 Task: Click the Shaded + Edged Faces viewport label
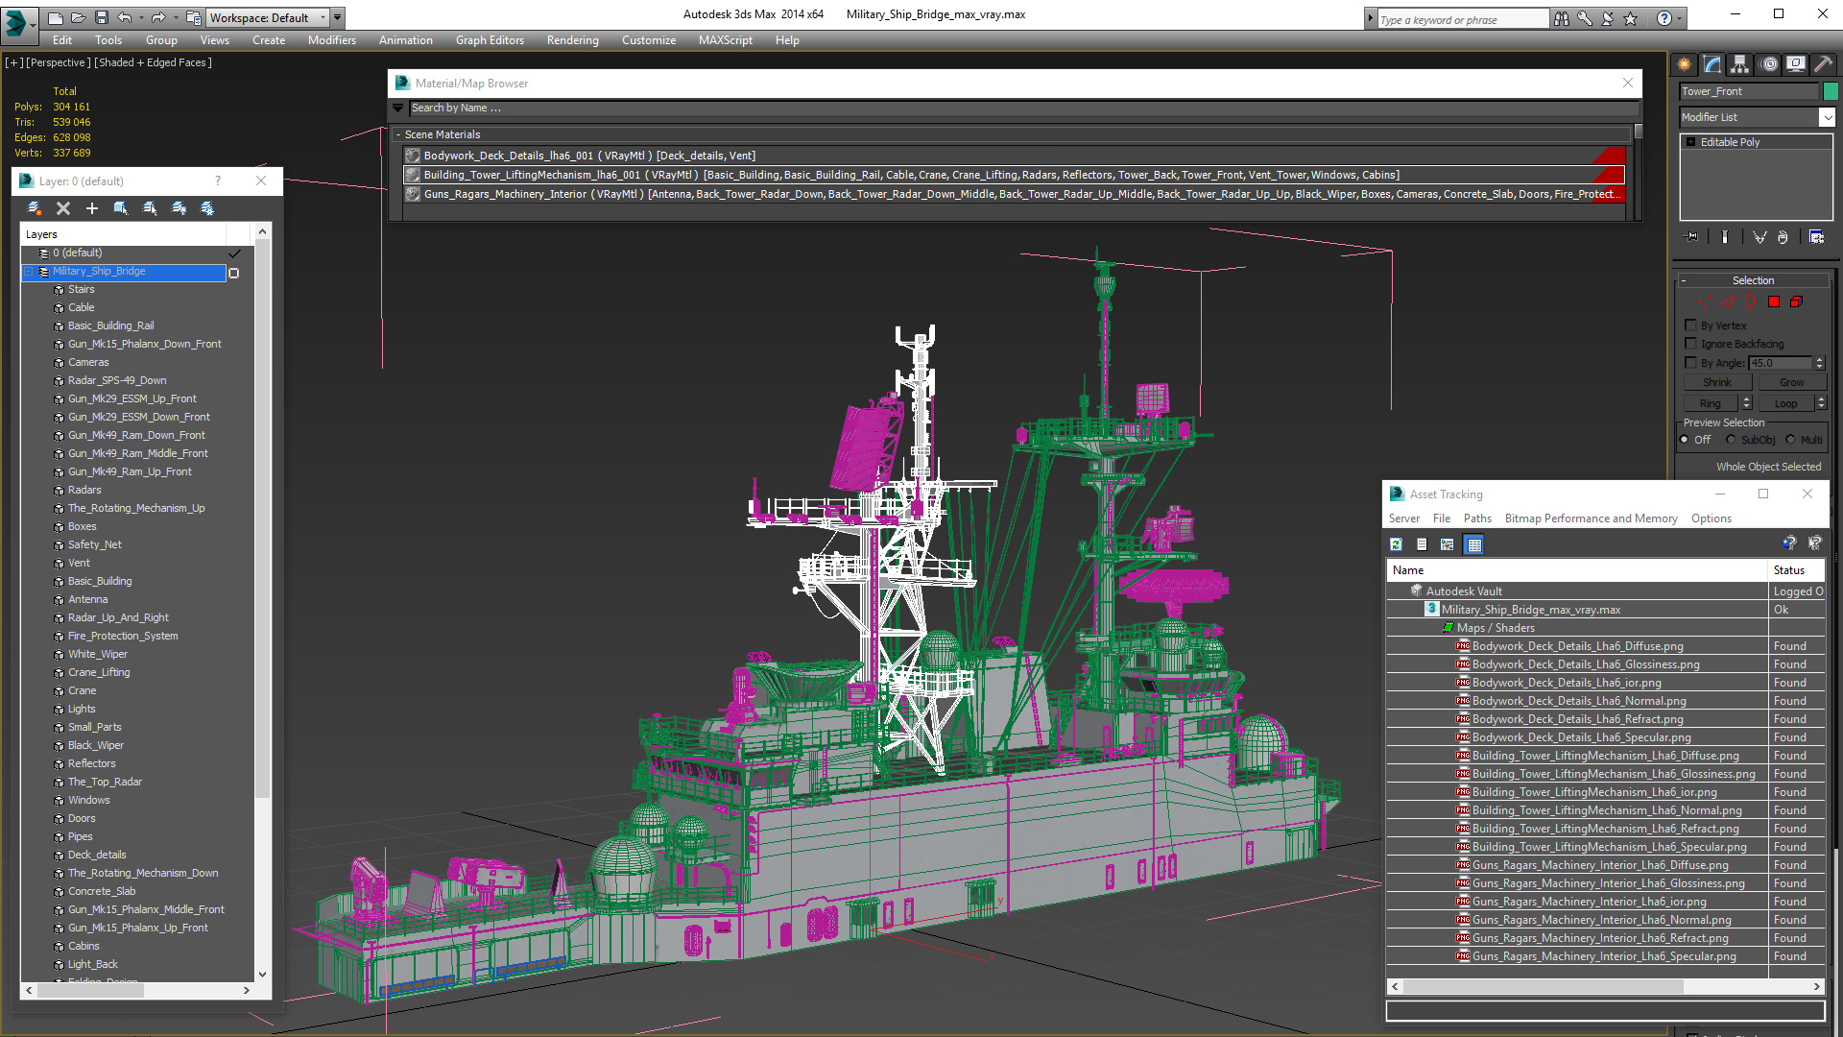(153, 62)
